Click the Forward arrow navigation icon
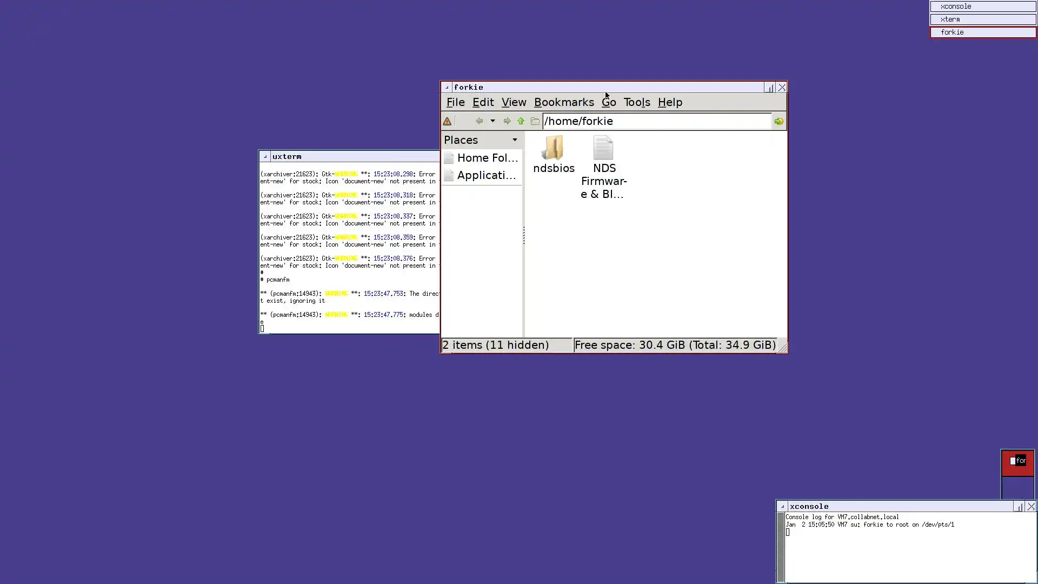The image size is (1038, 584). (x=507, y=121)
